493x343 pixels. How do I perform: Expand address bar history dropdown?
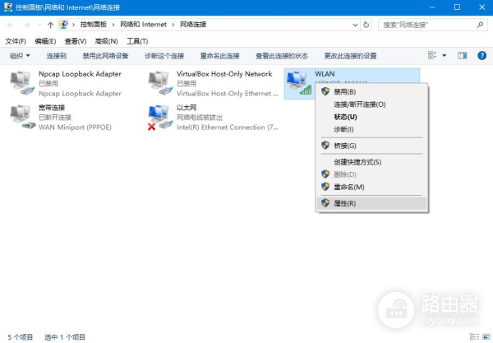pyautogui.click(x=355, y=25)
